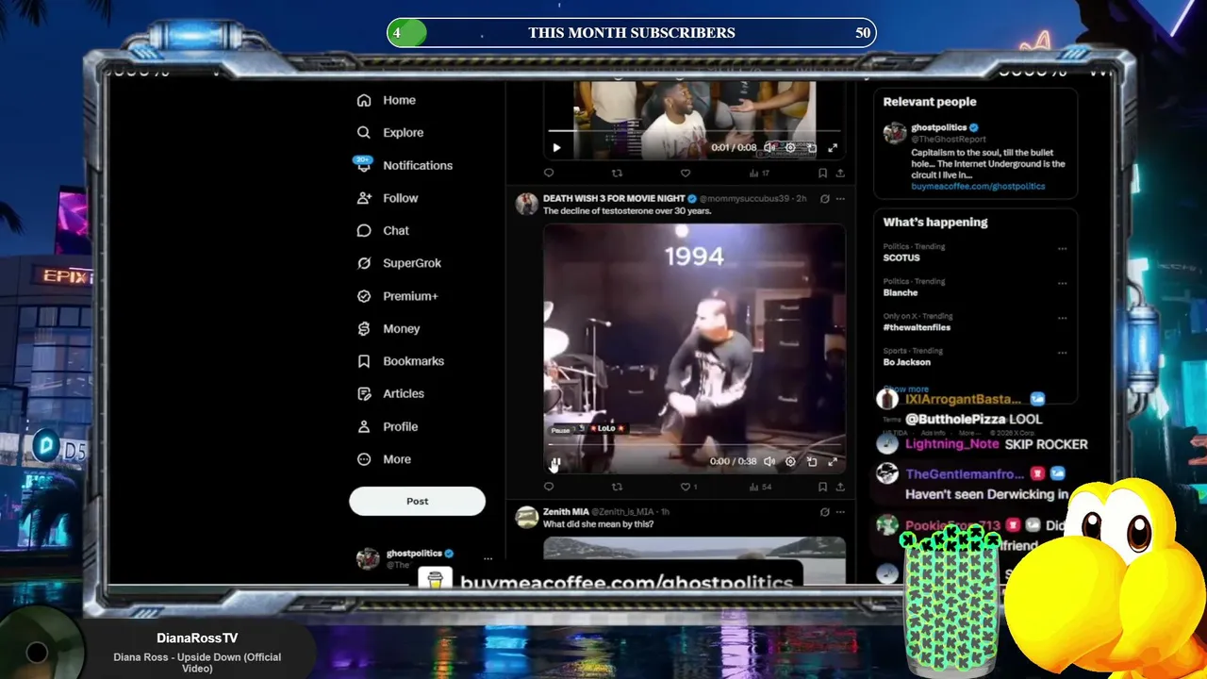Enter fullscreen on the top video
Viewport: 1207px width, 679px height.
833,147
